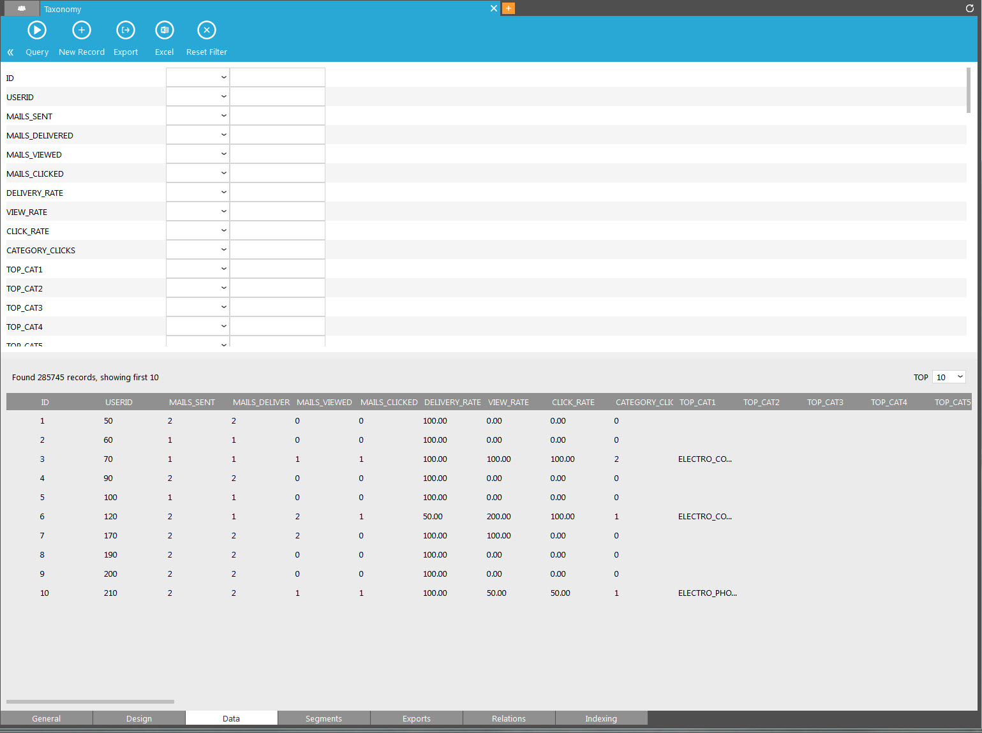Click the Reset Filter icon
Image resolution: width=982 pixels, height=733 pixels.
tap(207, 31)
